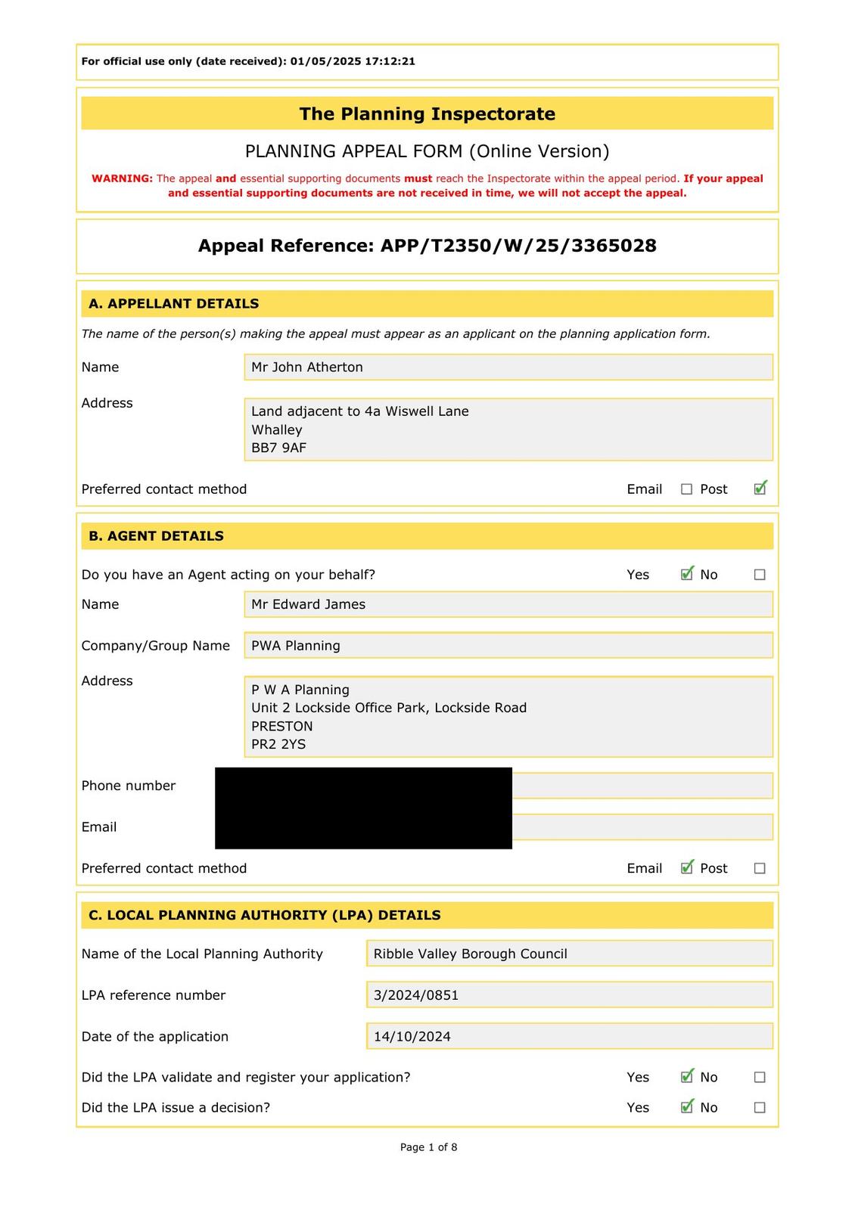Toggle Yes for LPA validated and registered application

click(x=686, y=1077)
